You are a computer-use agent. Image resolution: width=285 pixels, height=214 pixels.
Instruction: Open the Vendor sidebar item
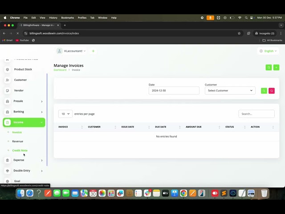click(18, 91)
